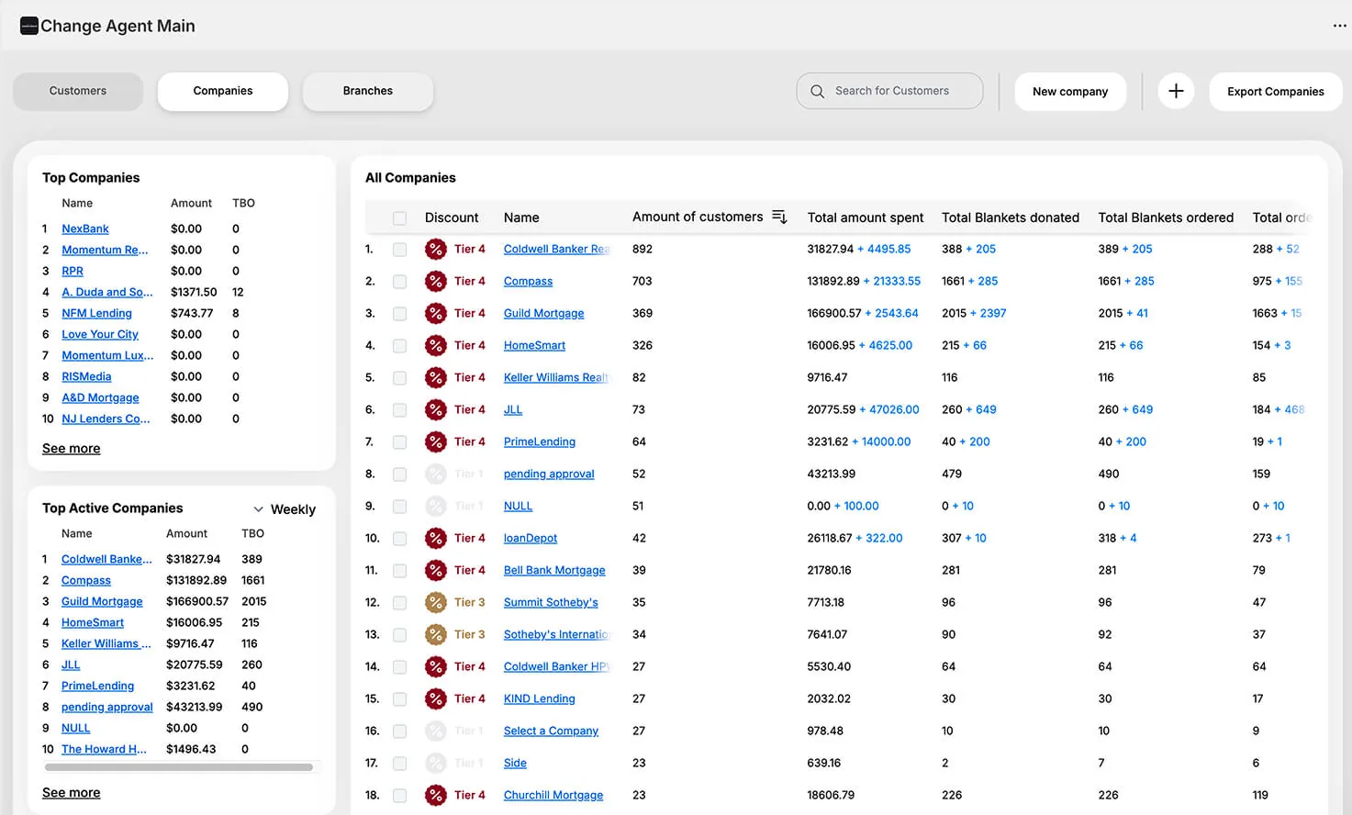The image size is (1352, 815).
Task: Click Tier 3 badge icon in Summit Sotheby's row
Action: click(x=436, y=602)
